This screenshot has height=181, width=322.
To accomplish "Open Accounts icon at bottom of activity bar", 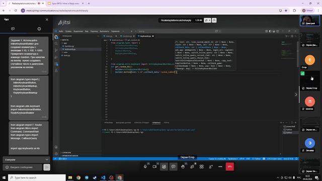I will coord(56,147).
